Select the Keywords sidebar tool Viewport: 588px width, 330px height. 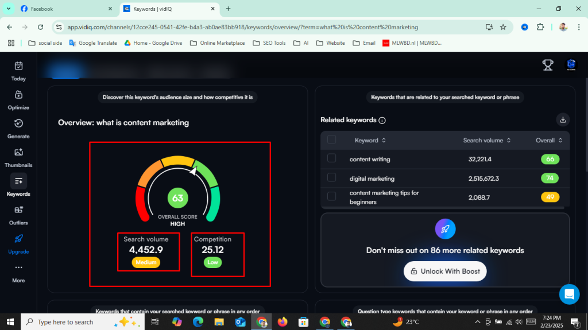pyautogui.click(x=18, y=186)
